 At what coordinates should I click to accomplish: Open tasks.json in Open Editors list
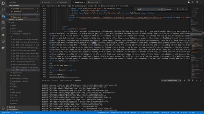(23, 17)
